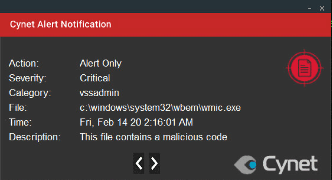332x180 pixels.
Task: Click the Action label
Action: pyautogui.click(x=24, y=63)
